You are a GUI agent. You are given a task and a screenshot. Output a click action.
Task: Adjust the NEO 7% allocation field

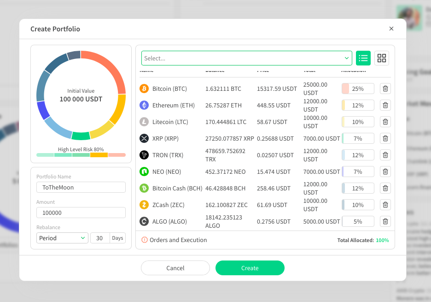[x=358, y=172]
